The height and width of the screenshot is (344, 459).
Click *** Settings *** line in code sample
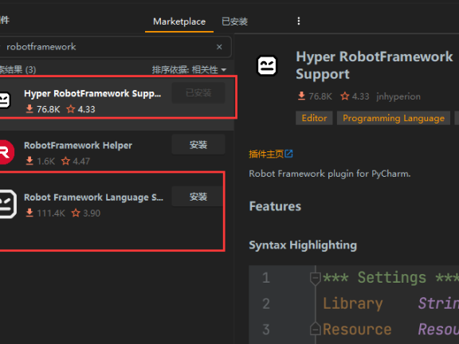pos(390,277)
